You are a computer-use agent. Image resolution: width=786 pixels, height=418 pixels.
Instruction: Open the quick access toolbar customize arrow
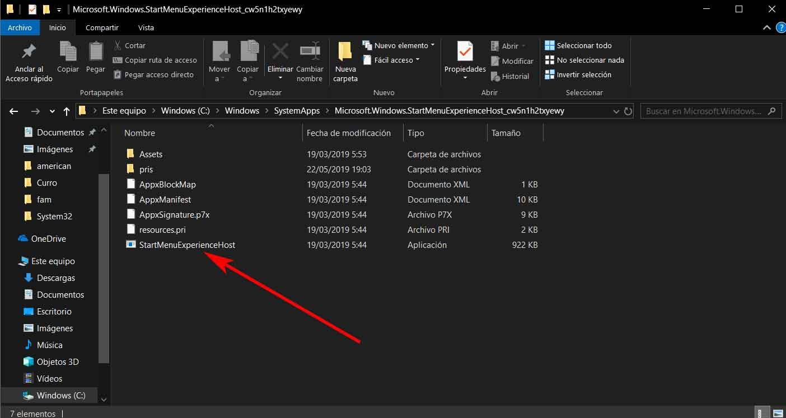click(x=59, y=10)
